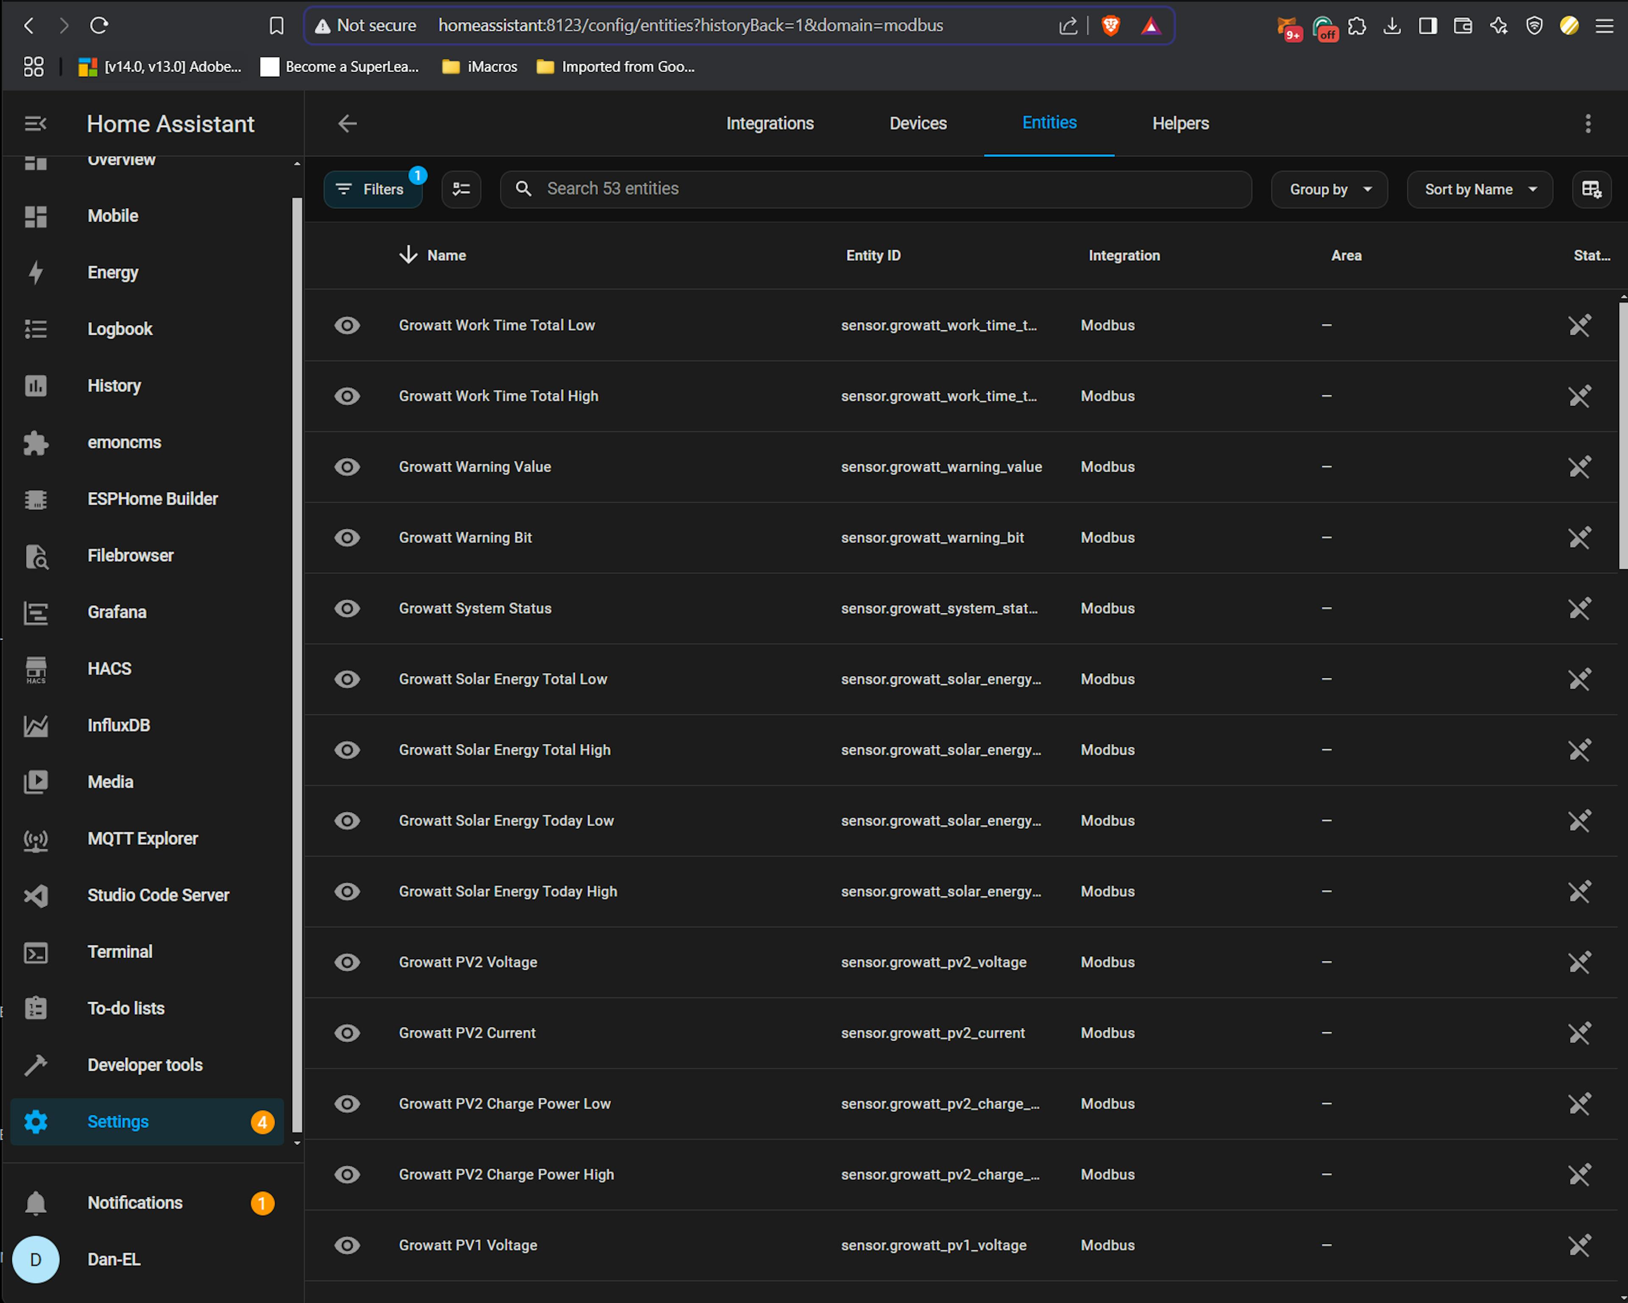Screen dimensions: 1628x1303
Task: Sort by the Name column header
Action: pyautogui.click(x=446, y=256)
